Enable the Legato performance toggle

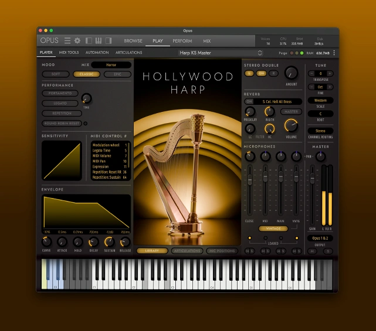(x=60, y=103)
